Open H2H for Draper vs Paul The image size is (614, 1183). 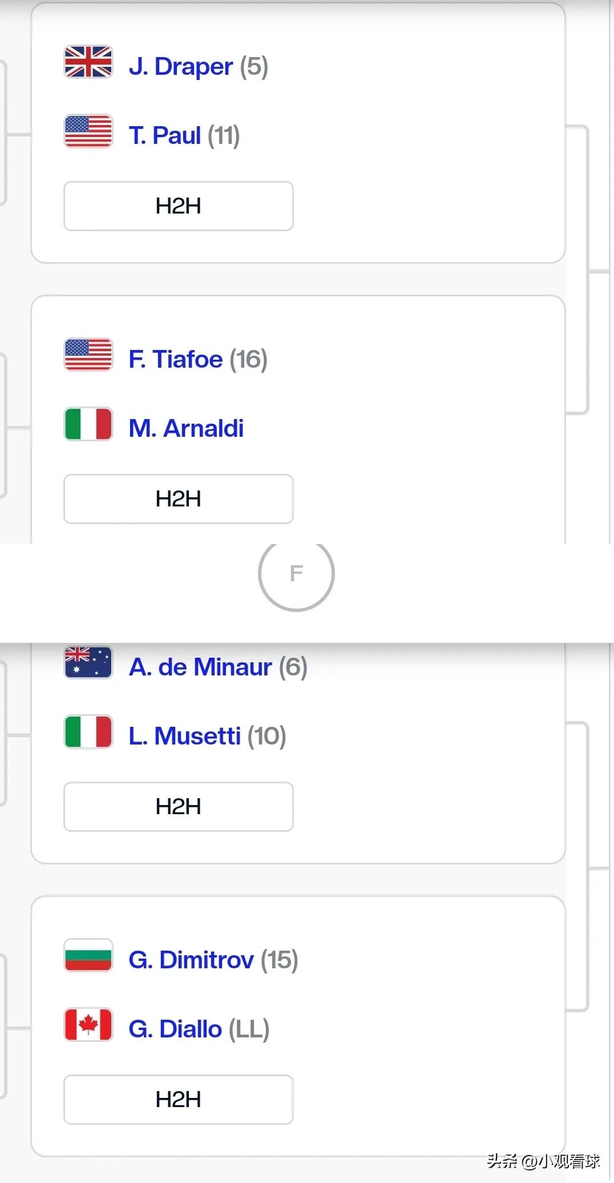[179, 206]
